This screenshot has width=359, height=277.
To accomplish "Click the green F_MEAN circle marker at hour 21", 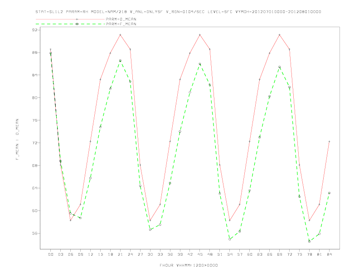I will pos(120,61).
